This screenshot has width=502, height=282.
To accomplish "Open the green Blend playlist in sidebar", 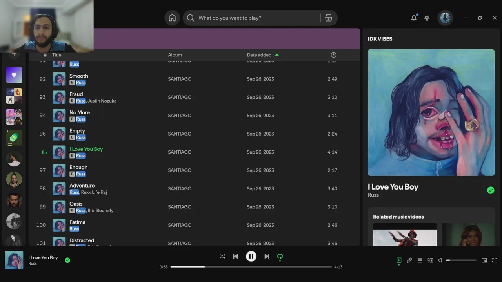I will pos(14,137).
